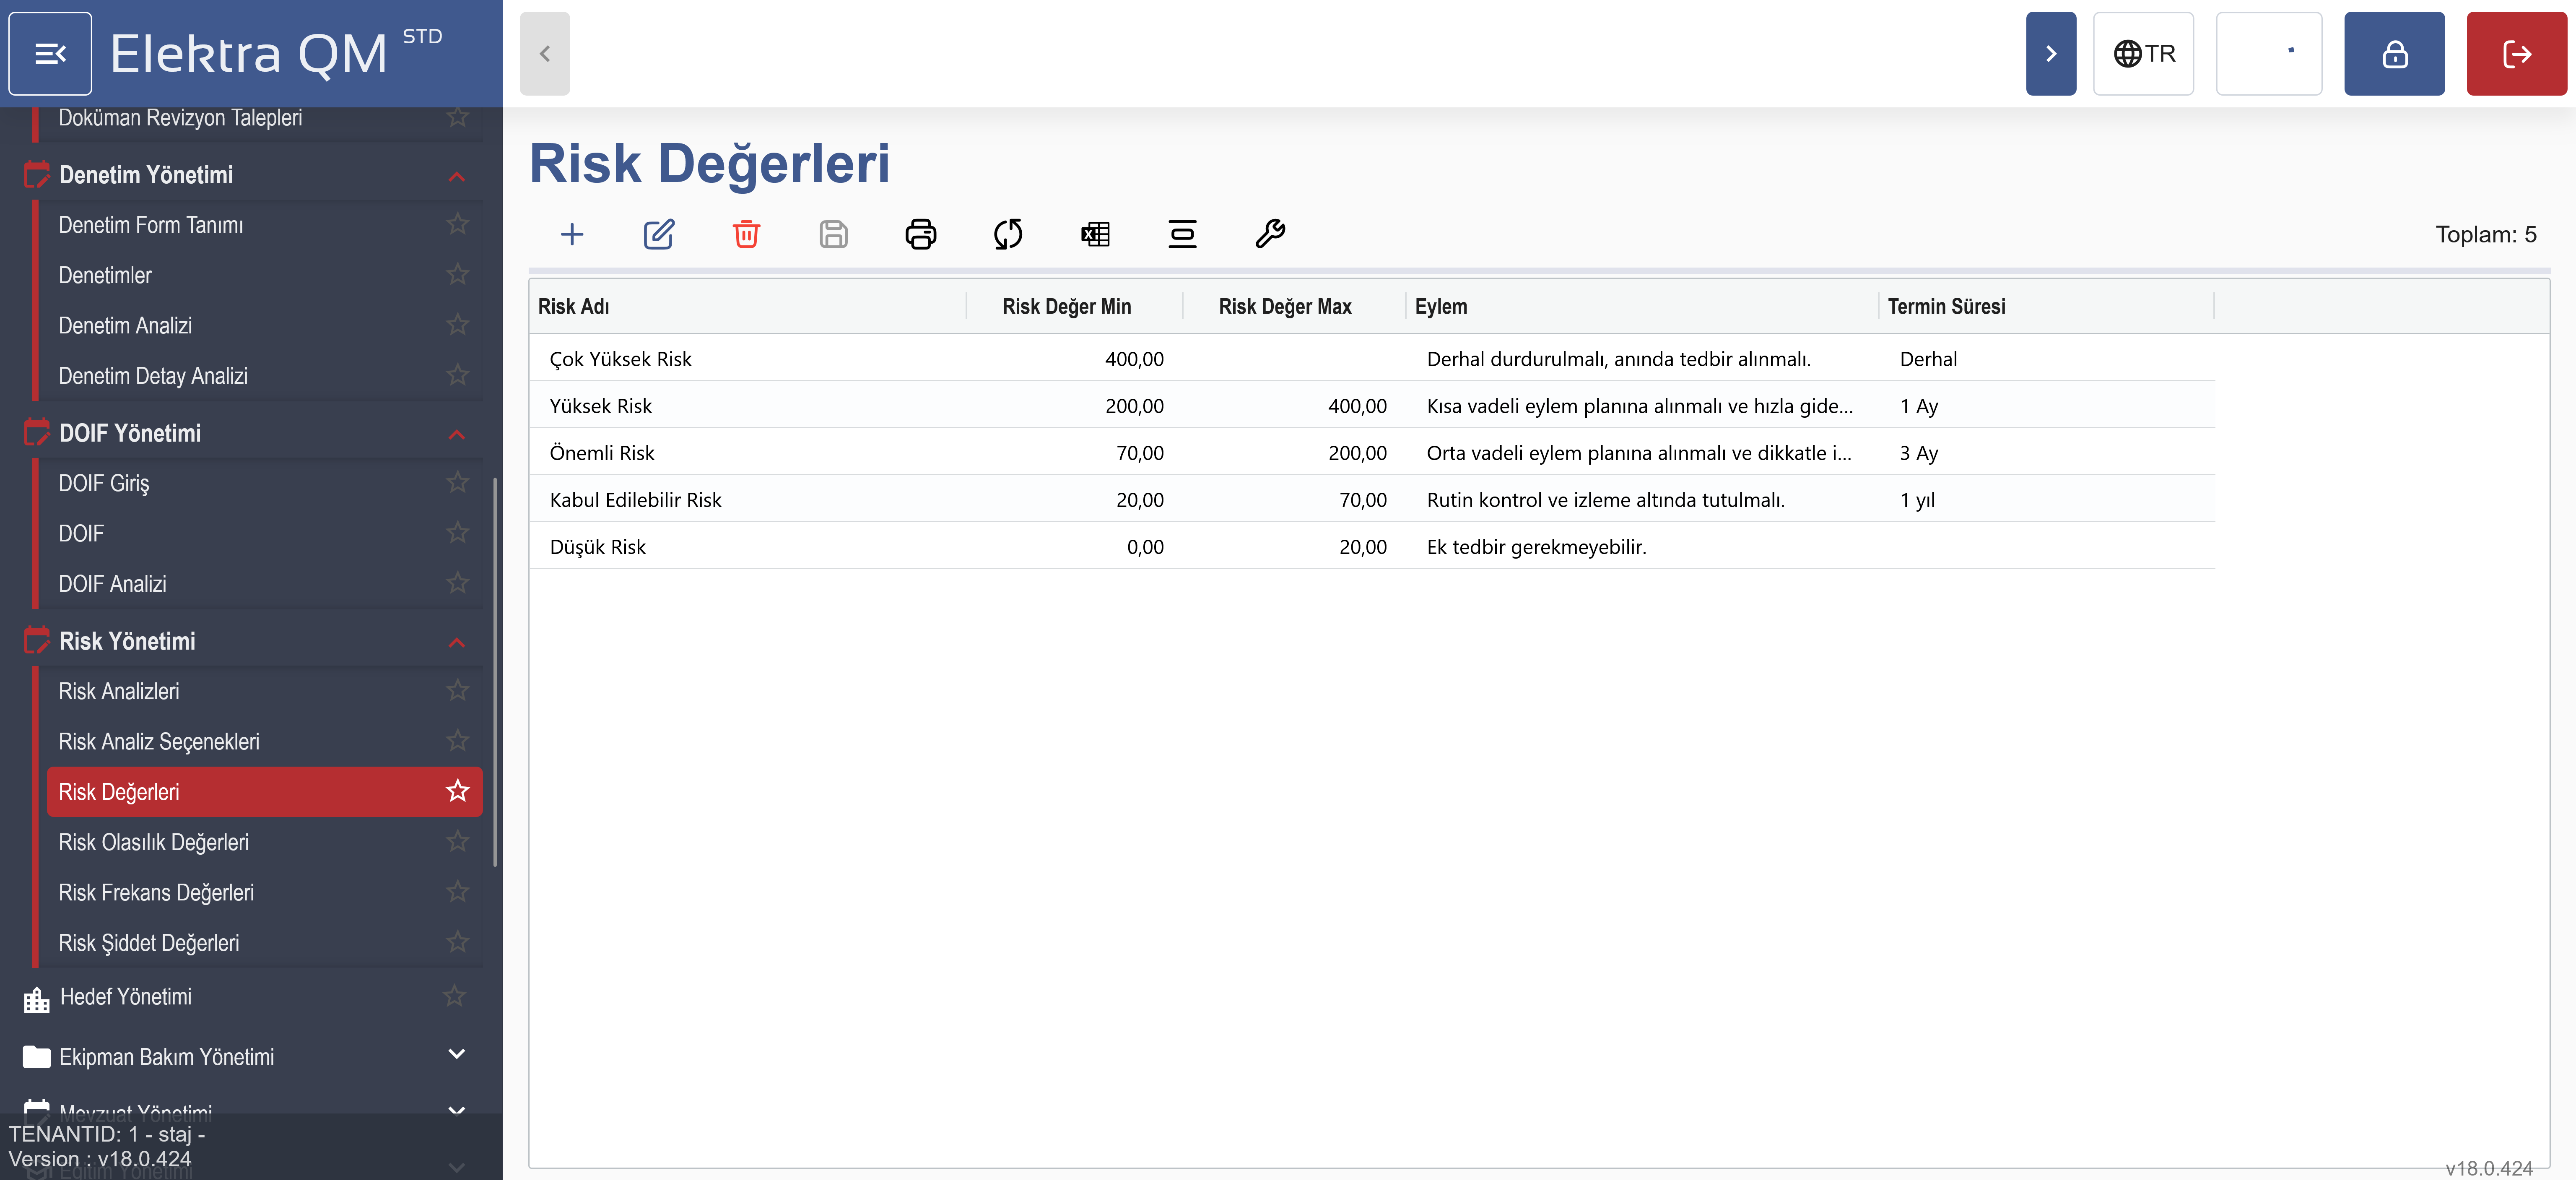Image resolution: width=2576 pixels, height=1181 pixels.
Task: Toggle favorite star for Risk Analizleri
Action: point(457,690)
